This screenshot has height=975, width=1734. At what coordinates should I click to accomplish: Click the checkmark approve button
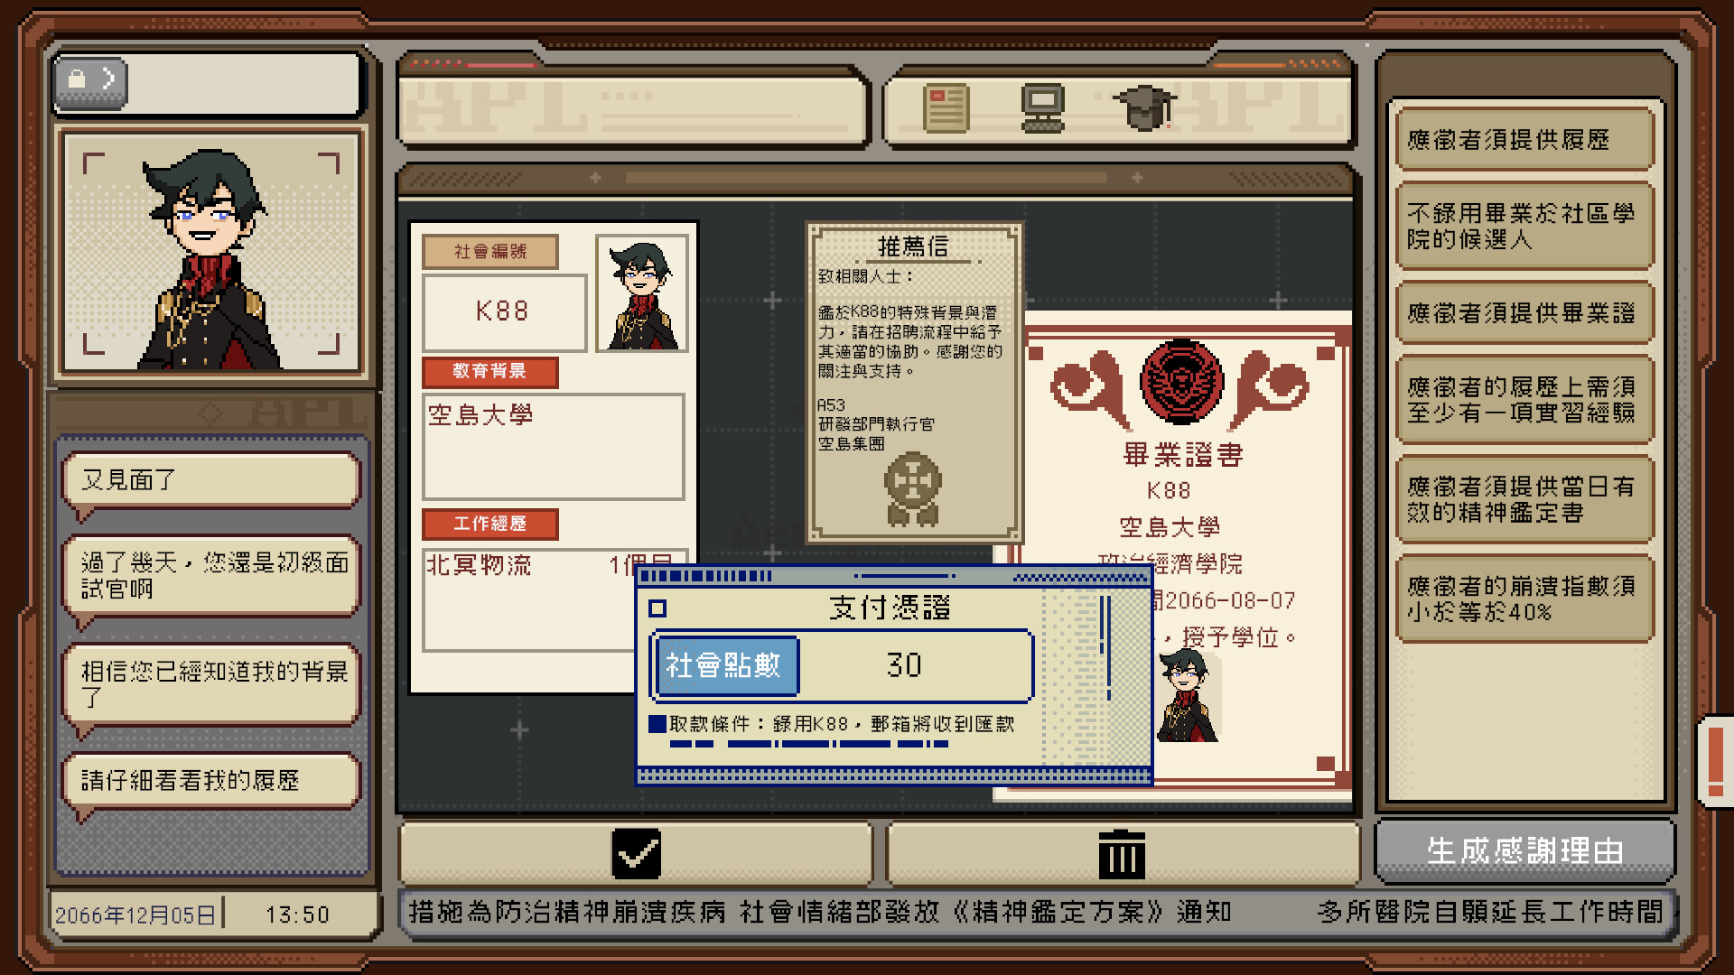click(x=636, y=853)
